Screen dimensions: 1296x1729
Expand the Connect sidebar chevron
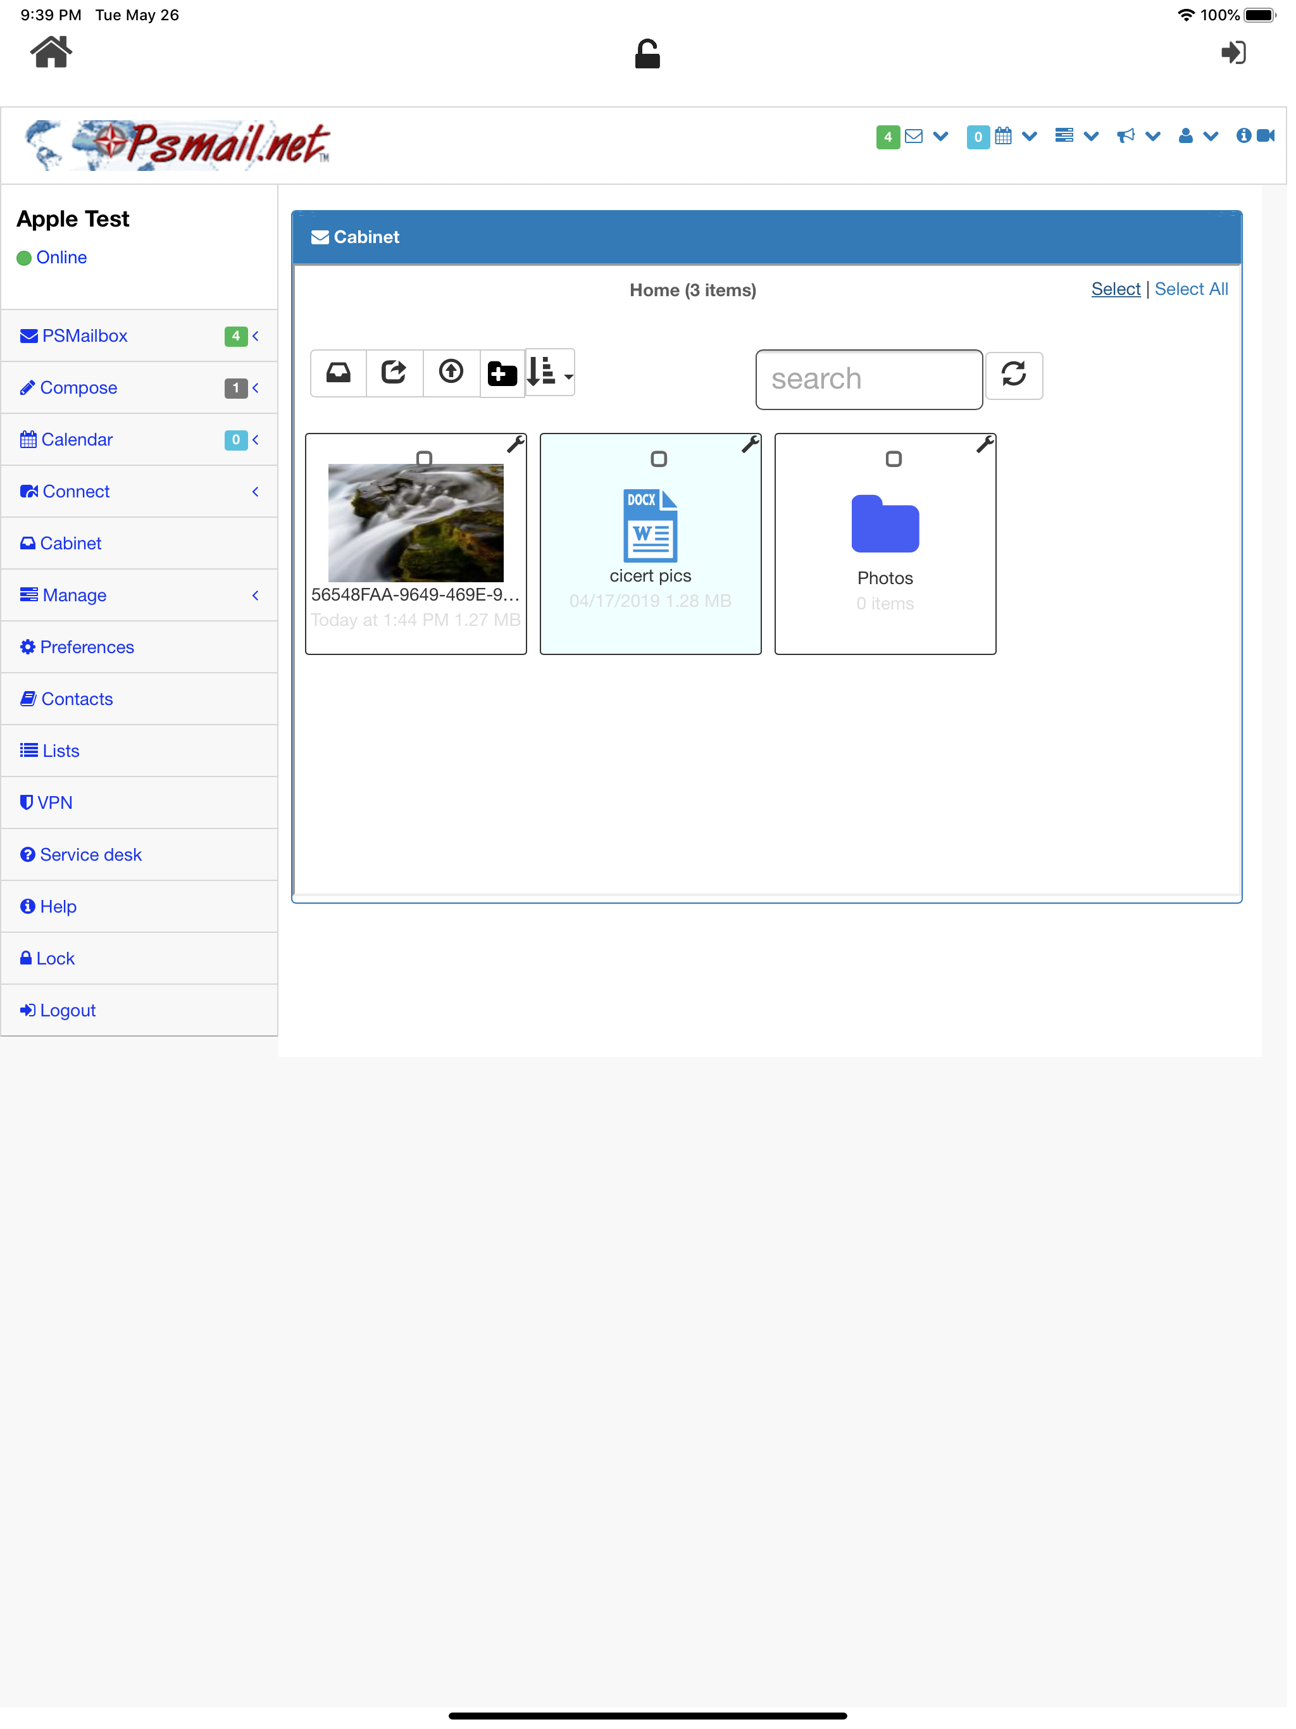coord(255,492)
